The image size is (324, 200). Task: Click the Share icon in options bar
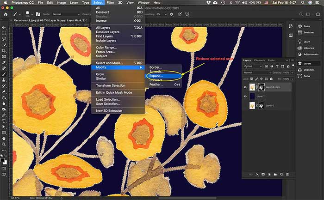point(318,14)
